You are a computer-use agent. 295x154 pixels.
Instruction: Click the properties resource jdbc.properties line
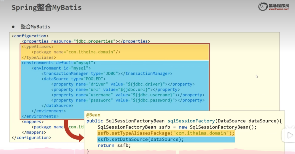click(86, 41)
